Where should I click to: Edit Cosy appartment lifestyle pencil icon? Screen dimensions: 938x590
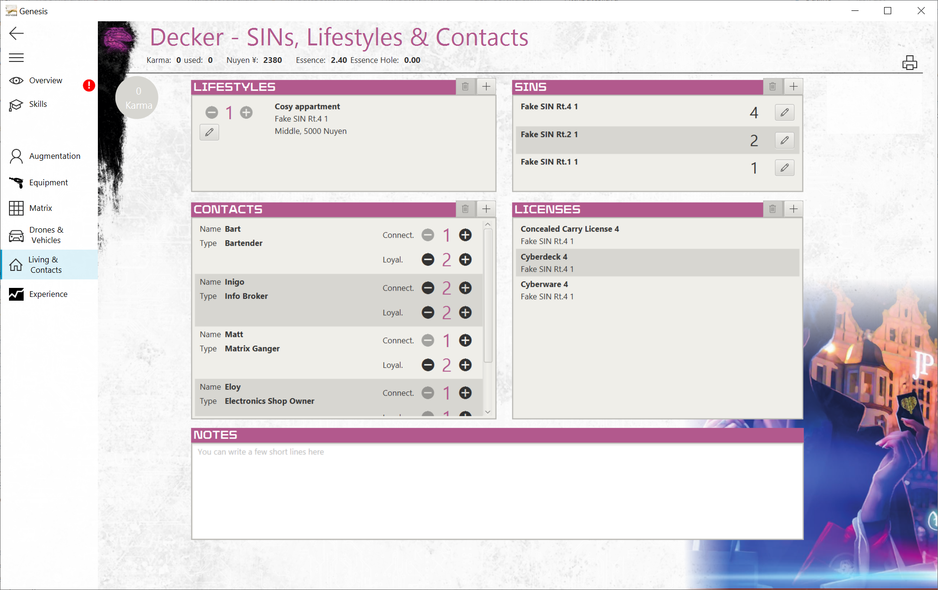tap(209, 132)
